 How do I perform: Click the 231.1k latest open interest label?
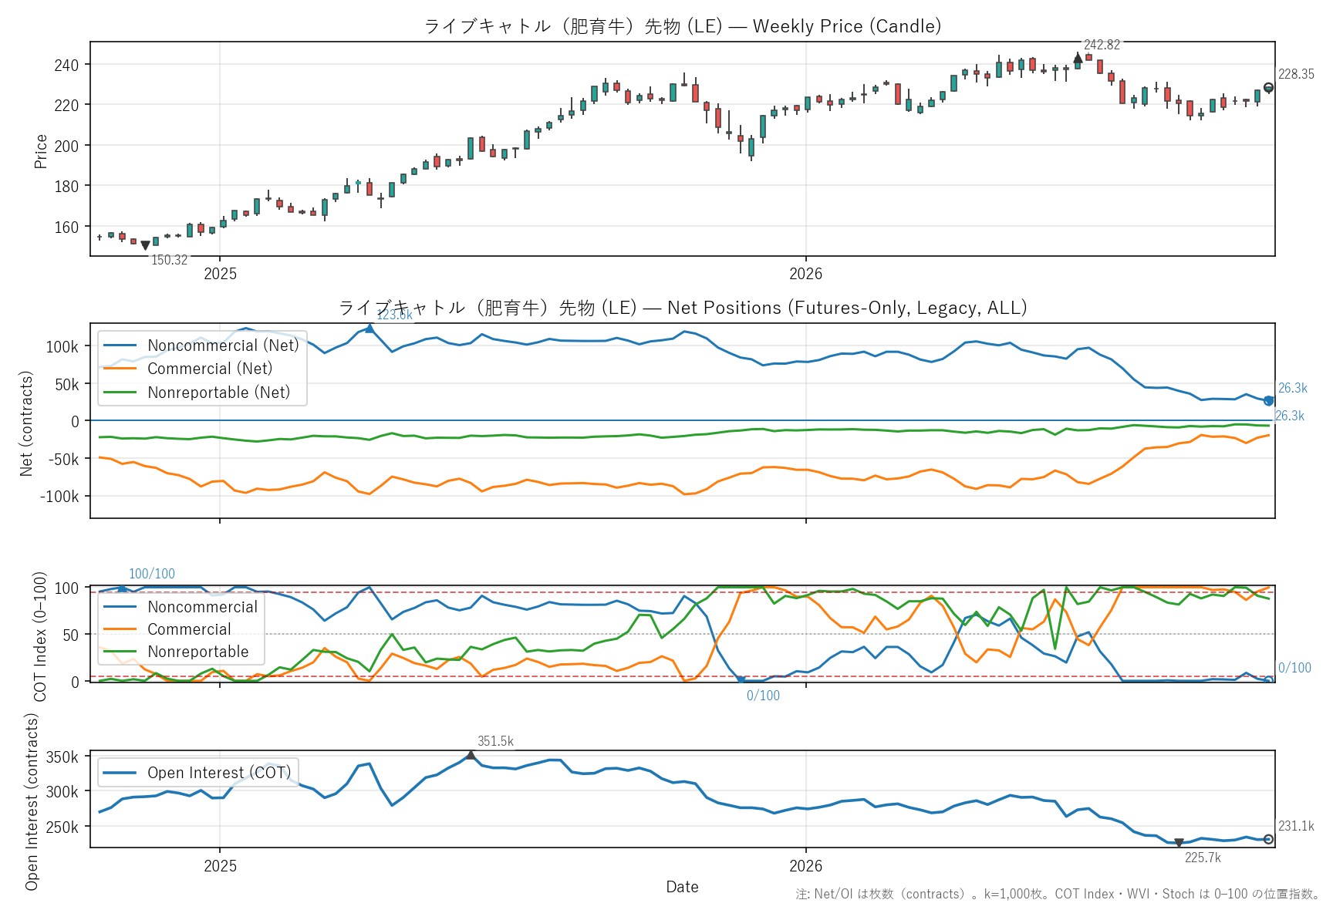[1296, 826]
